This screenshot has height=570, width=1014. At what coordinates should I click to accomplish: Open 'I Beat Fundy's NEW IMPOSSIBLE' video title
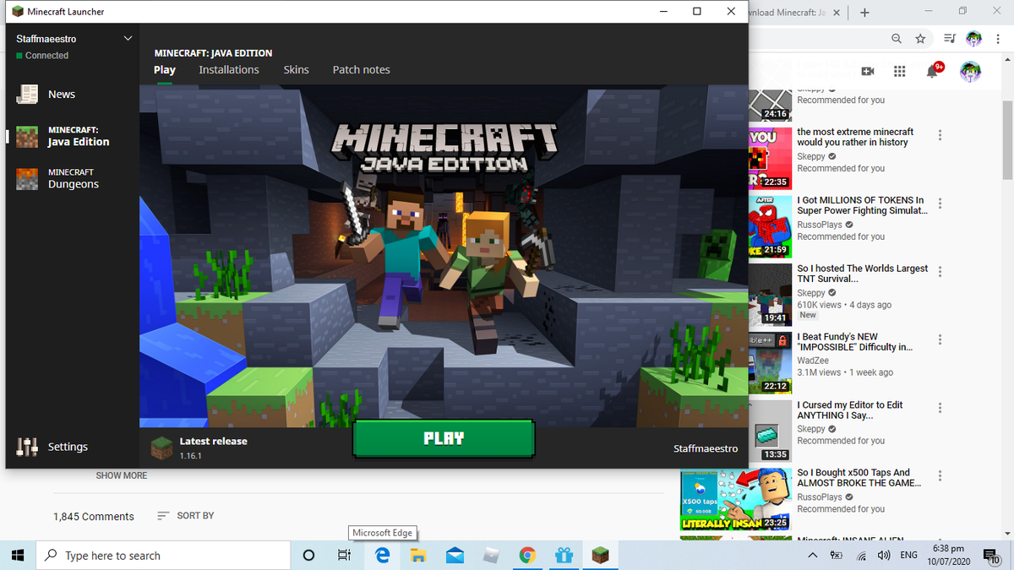click(x=854, y=342)
